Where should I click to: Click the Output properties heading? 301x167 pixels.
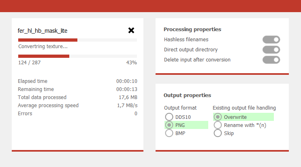[187, 95]
